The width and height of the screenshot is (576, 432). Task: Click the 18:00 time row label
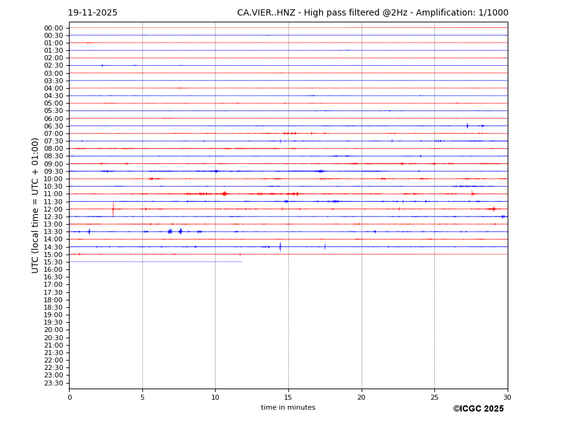[53, 300]
